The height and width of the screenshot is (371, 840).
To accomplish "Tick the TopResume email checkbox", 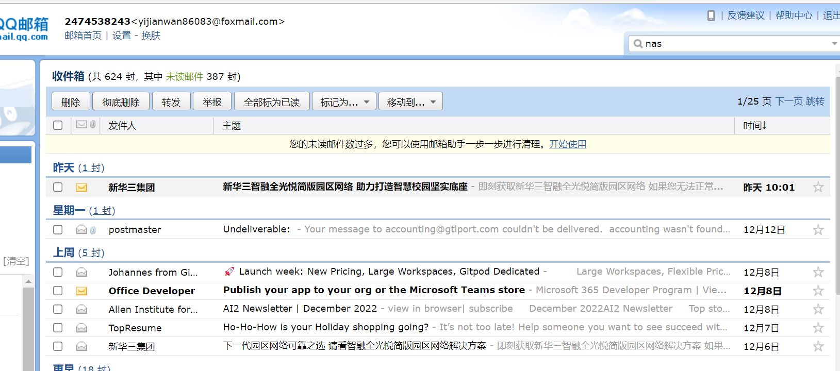I will pos(58,328).
